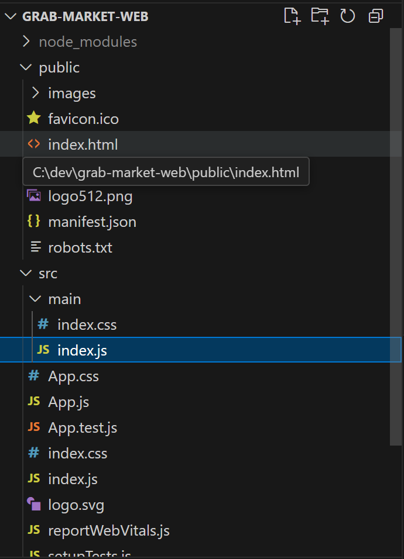Collapse the GRAB-MARKET-WEB root section
This screenshot has height=559, width=404.
[11, 16]
